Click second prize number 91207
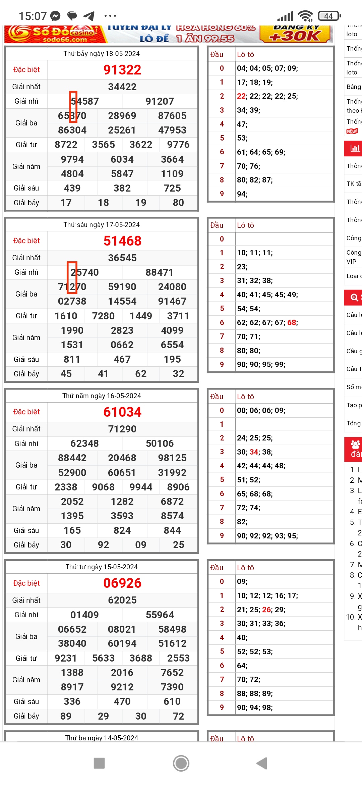 click(x=160, y=101)
